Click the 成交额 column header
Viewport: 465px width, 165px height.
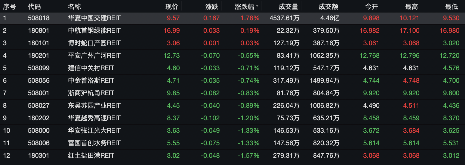point(328,7)
